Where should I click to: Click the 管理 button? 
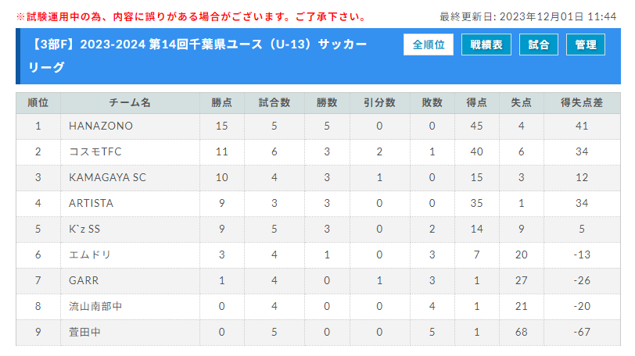pos(585,44)
